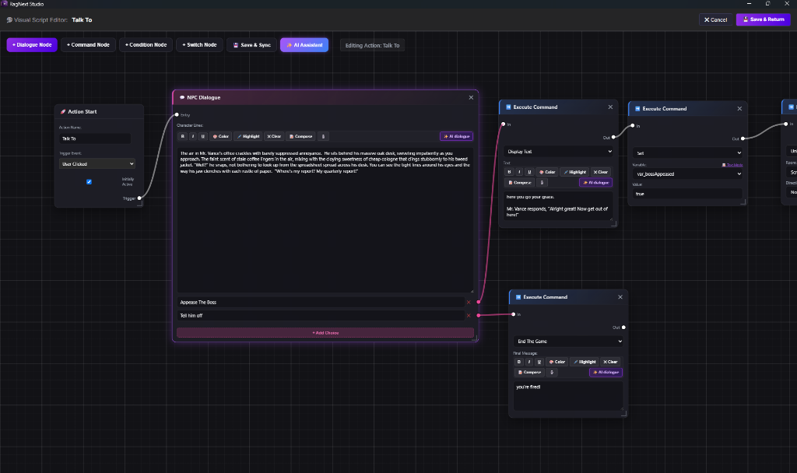Edit the 'Tell him off' choice field
The height and width of the screenshot is (473, 797).
(x=320, y=316)
